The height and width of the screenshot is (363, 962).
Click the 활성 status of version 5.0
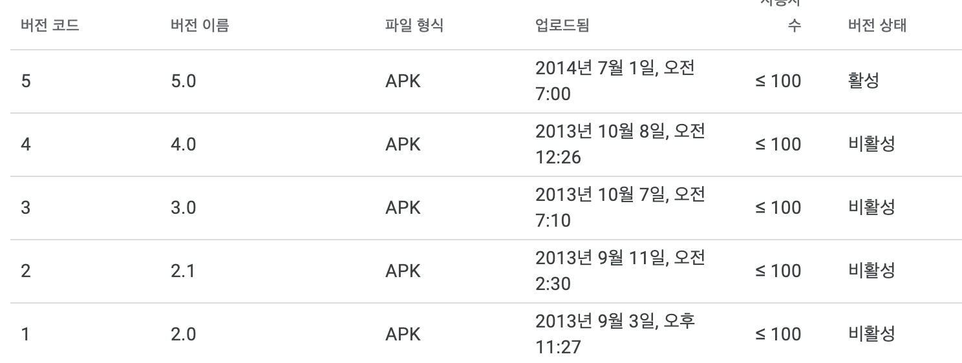coord(864,81)
